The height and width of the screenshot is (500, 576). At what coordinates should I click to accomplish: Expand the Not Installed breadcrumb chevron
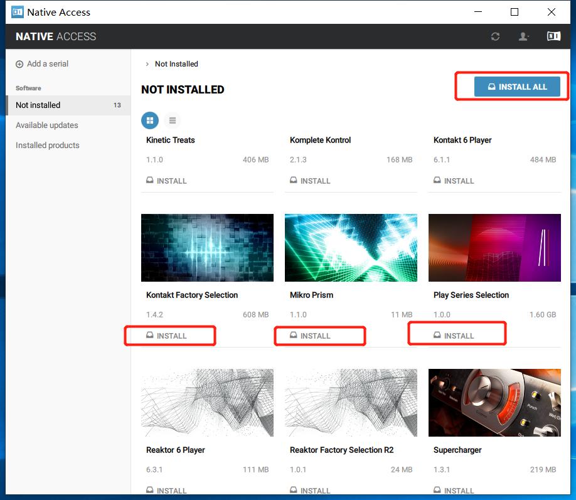(x=147, y=64)
